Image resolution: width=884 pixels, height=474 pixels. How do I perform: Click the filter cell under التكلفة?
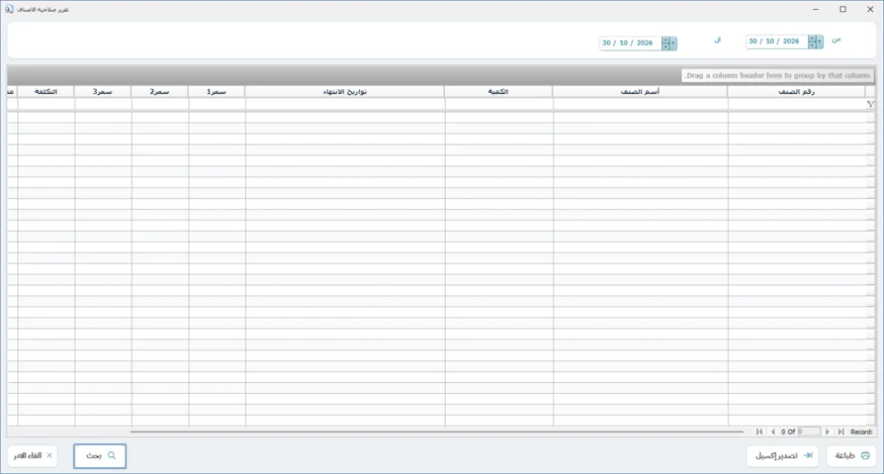pyautogui.click(x=46, y=104)
